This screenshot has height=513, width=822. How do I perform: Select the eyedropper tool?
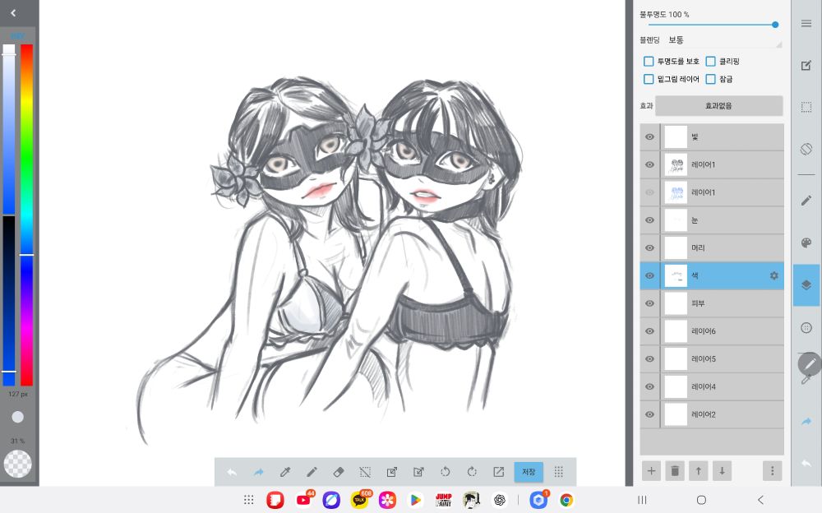pos(285,472)
